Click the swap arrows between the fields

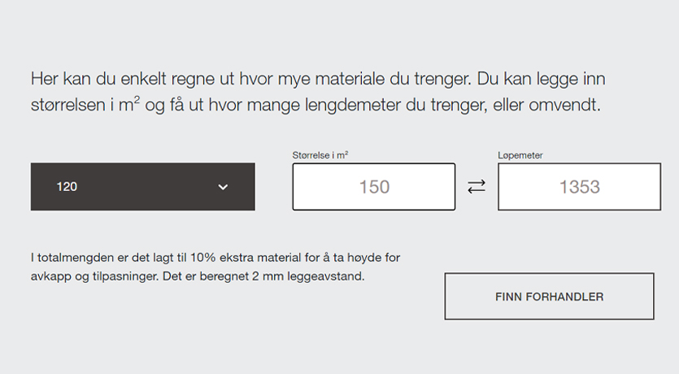[477, 187]
